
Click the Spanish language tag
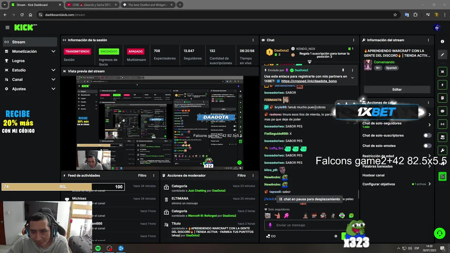click(391, 68)
